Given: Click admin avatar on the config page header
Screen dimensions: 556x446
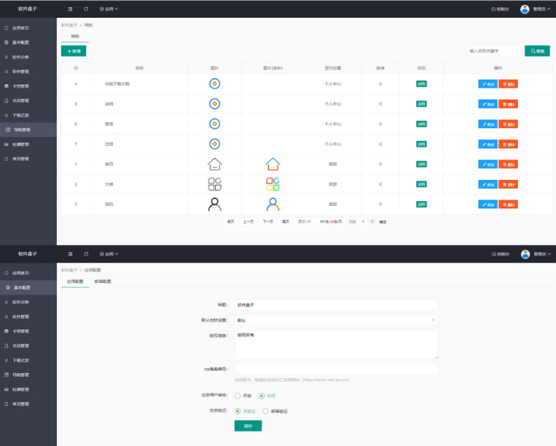Looking at the screenshot, I should (525, 254).
